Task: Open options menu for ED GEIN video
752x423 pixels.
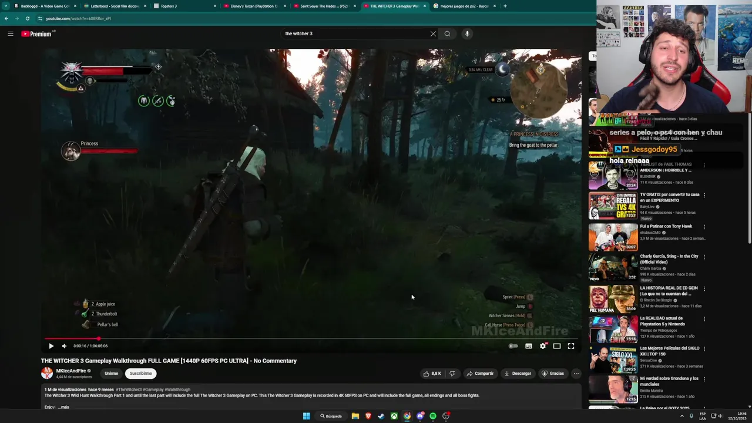Action: tap(704, 288)
